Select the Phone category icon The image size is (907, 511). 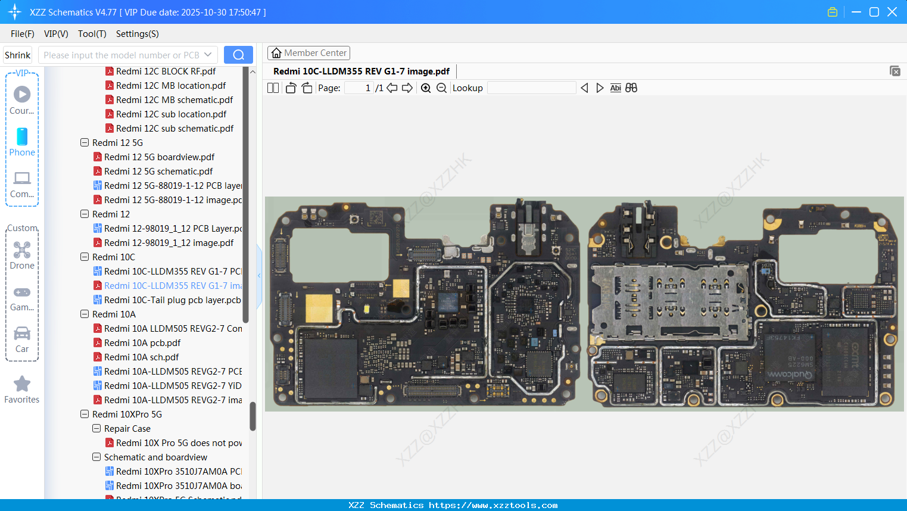[x=22, y=142]
